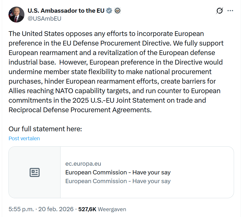Open the Grok explain-post icon
This screenshot has height=217, width=247.
219,11
